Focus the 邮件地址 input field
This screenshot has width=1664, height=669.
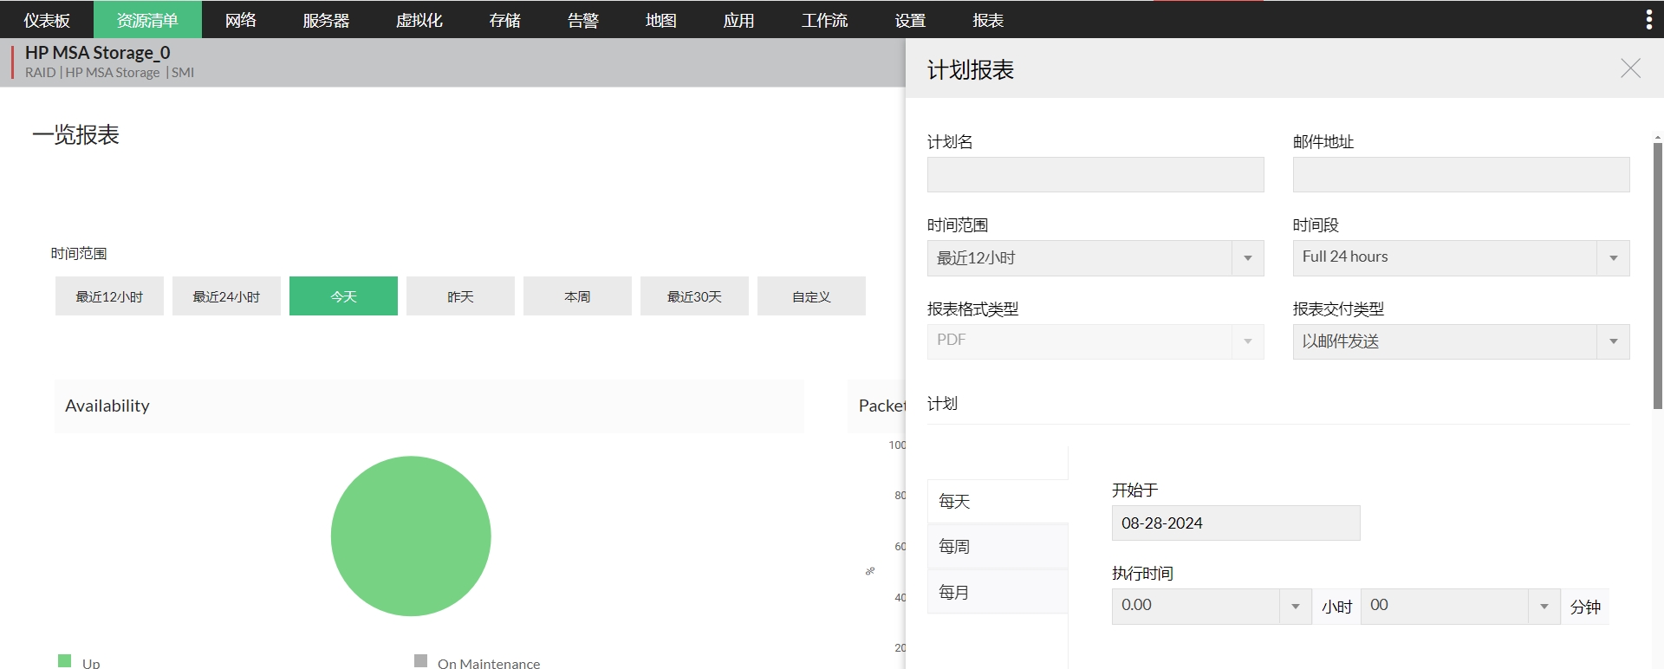pos(1461,174)
